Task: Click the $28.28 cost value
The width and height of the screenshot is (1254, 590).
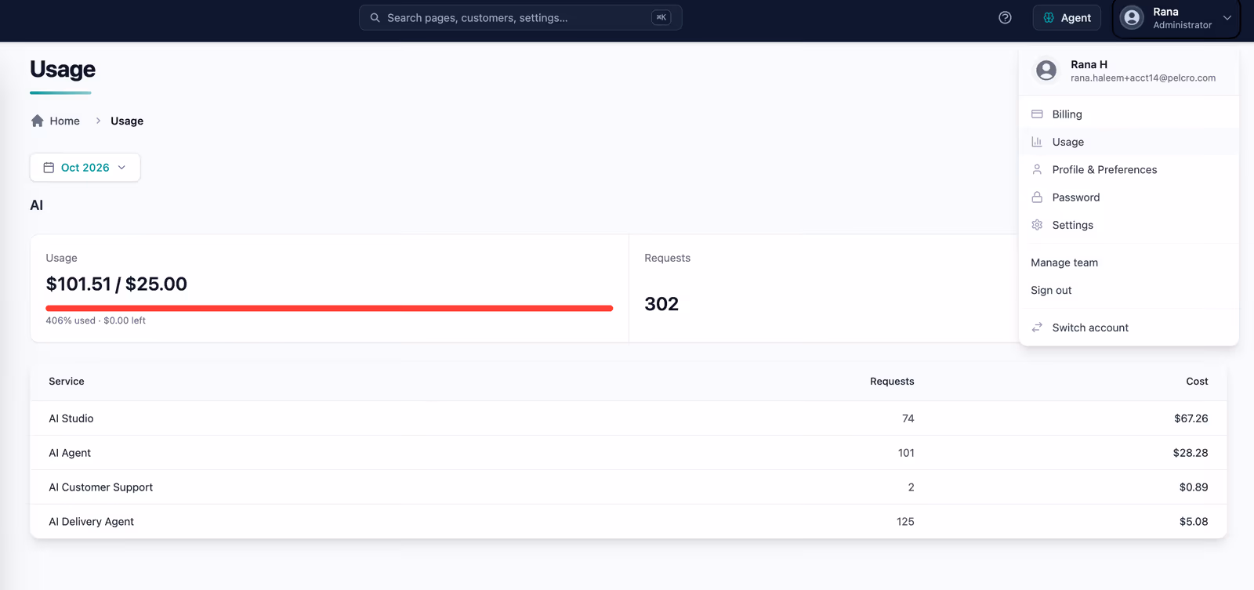Action: [x=1191, y=453]
